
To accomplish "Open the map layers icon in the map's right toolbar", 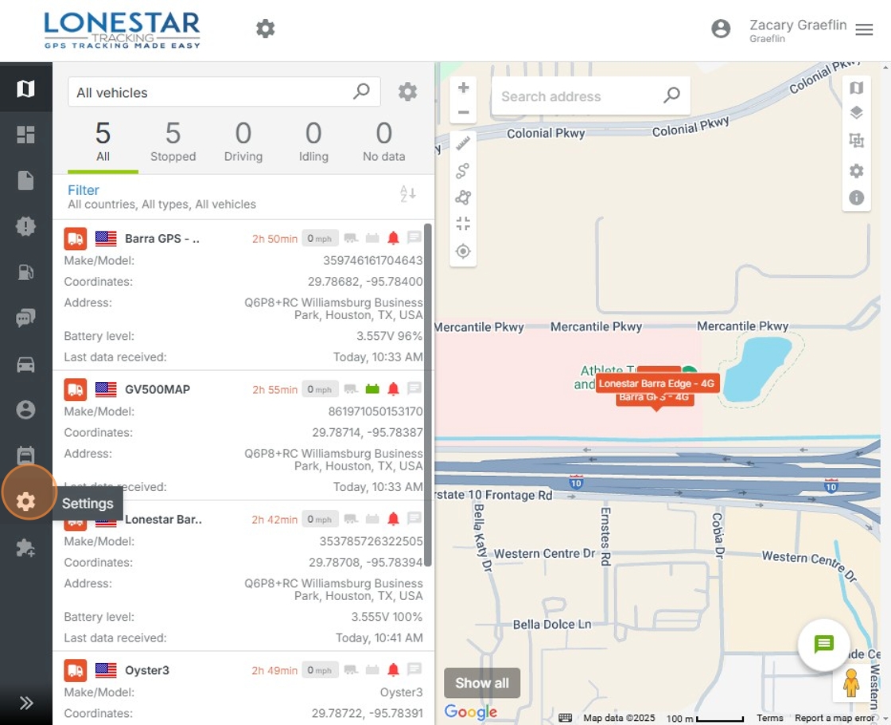I will click(856, 112).
